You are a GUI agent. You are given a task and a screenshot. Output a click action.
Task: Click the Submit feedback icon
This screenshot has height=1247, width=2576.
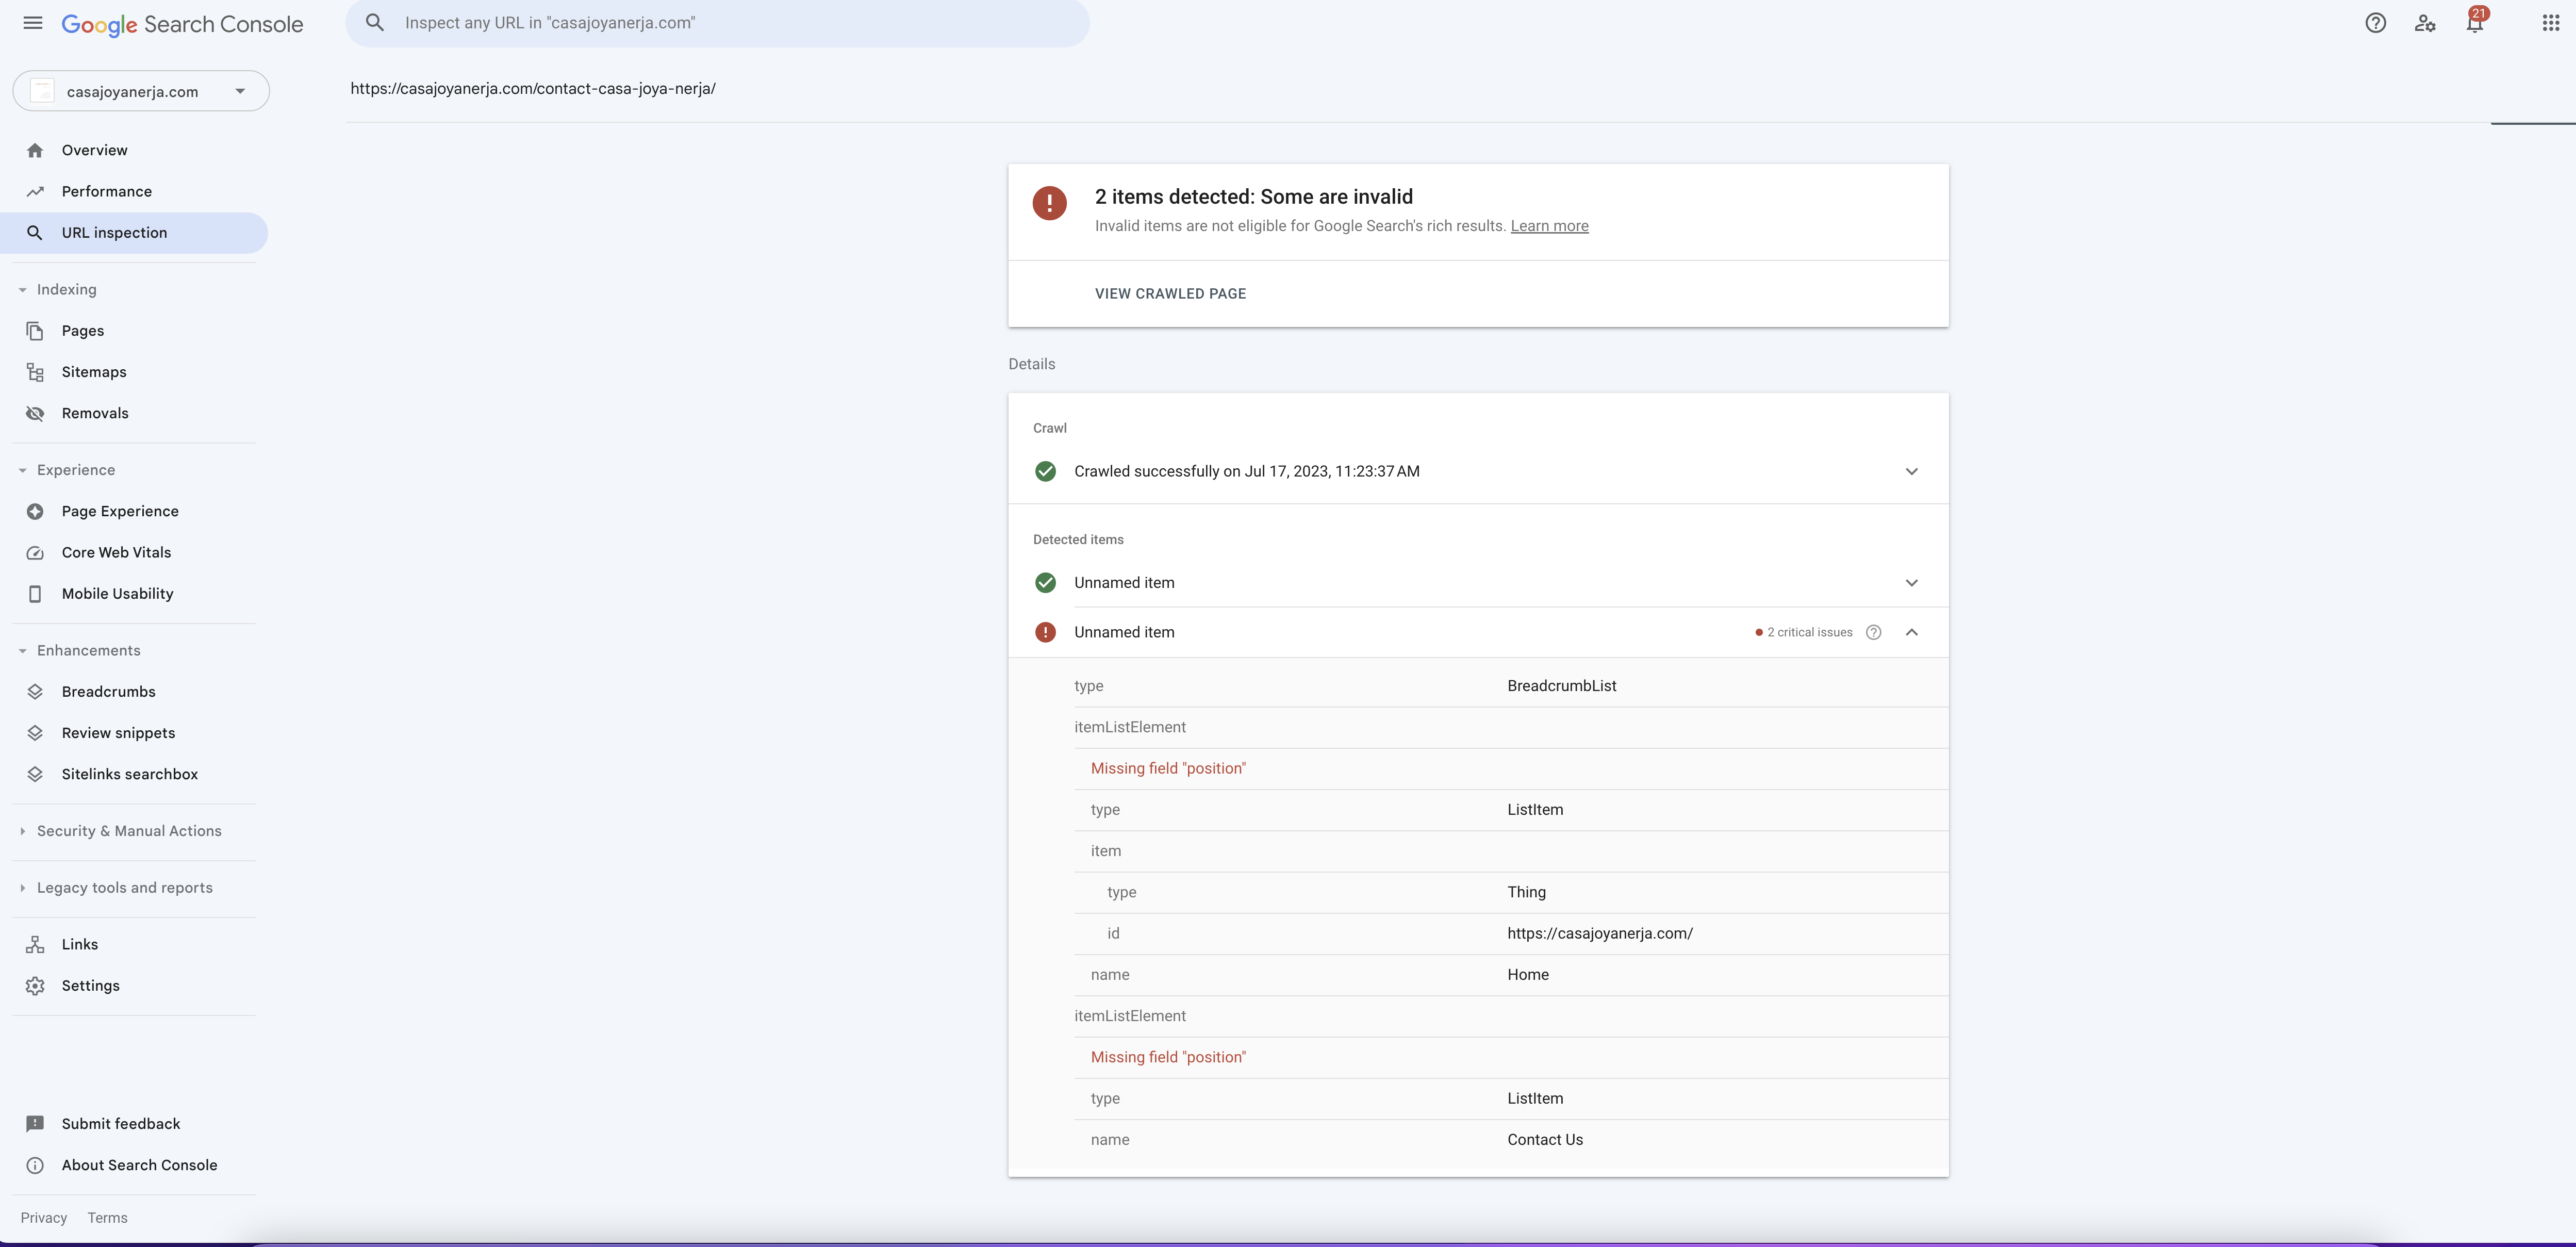(x=35, y=1124)
